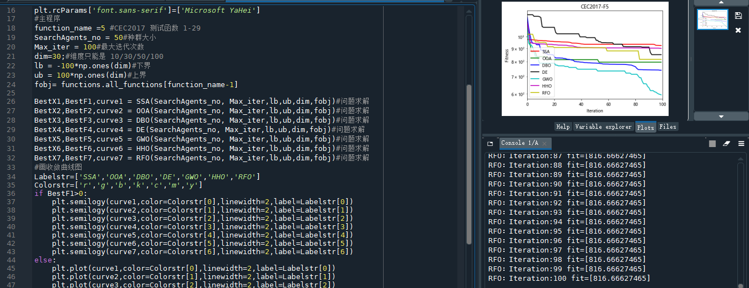749x288 pixels.
Task: Open the Variable explorer tab
Action: click(603, 127)
